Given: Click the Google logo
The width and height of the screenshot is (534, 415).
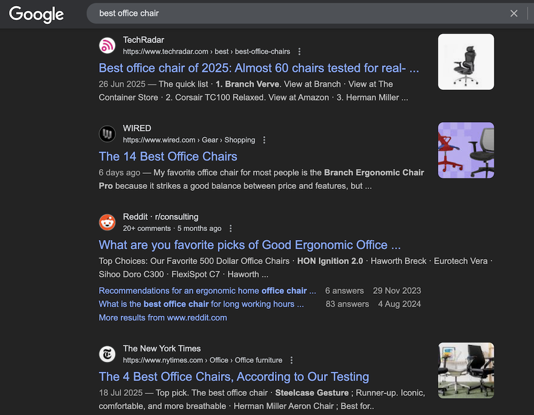Looking at the screenshot, I should 36,14.
